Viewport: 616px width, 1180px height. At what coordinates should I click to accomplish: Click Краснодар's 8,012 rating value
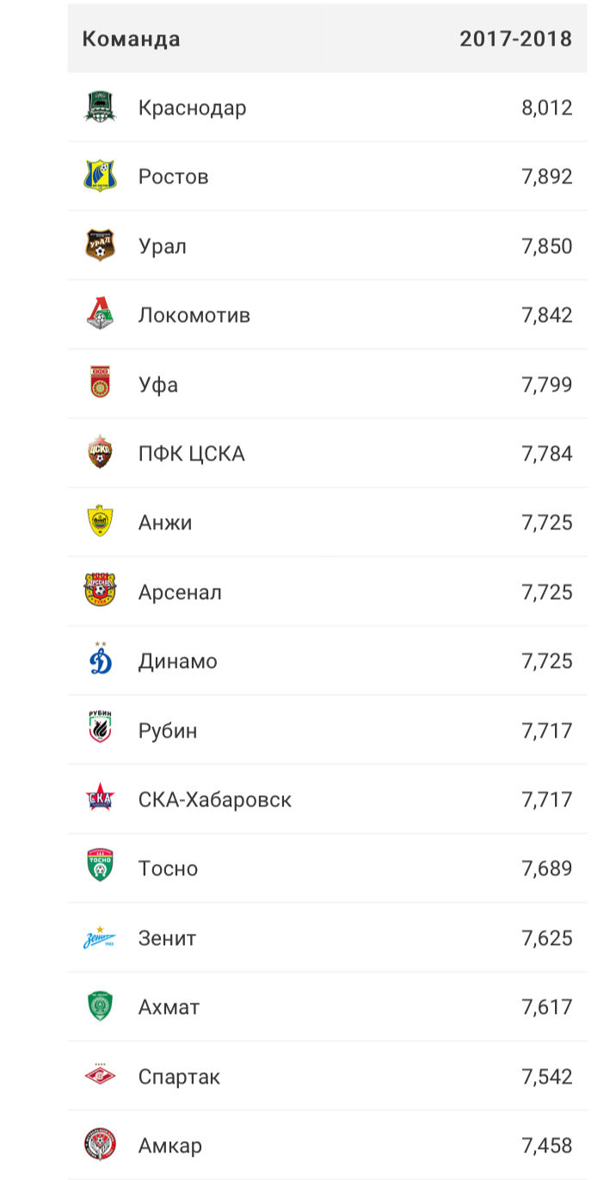(x=546, y=108)
